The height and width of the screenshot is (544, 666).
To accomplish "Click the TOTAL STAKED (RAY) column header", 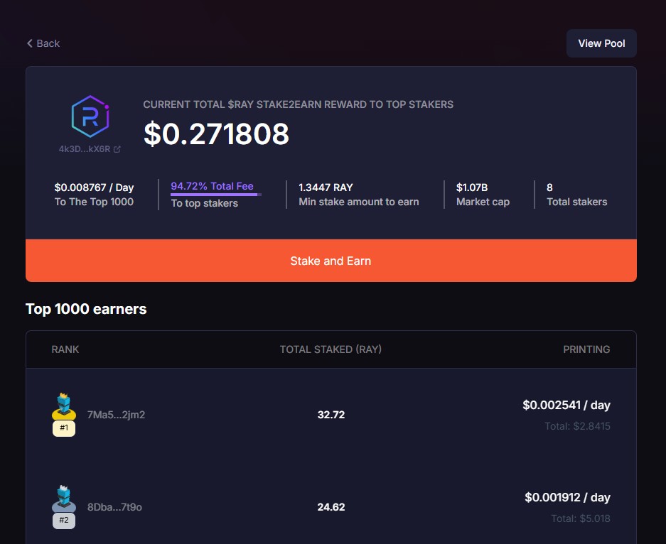I will 331,349.
